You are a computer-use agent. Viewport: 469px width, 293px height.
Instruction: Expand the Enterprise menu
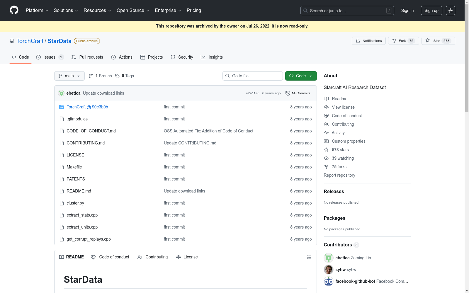pyautogui.click(x=168, y=11)
